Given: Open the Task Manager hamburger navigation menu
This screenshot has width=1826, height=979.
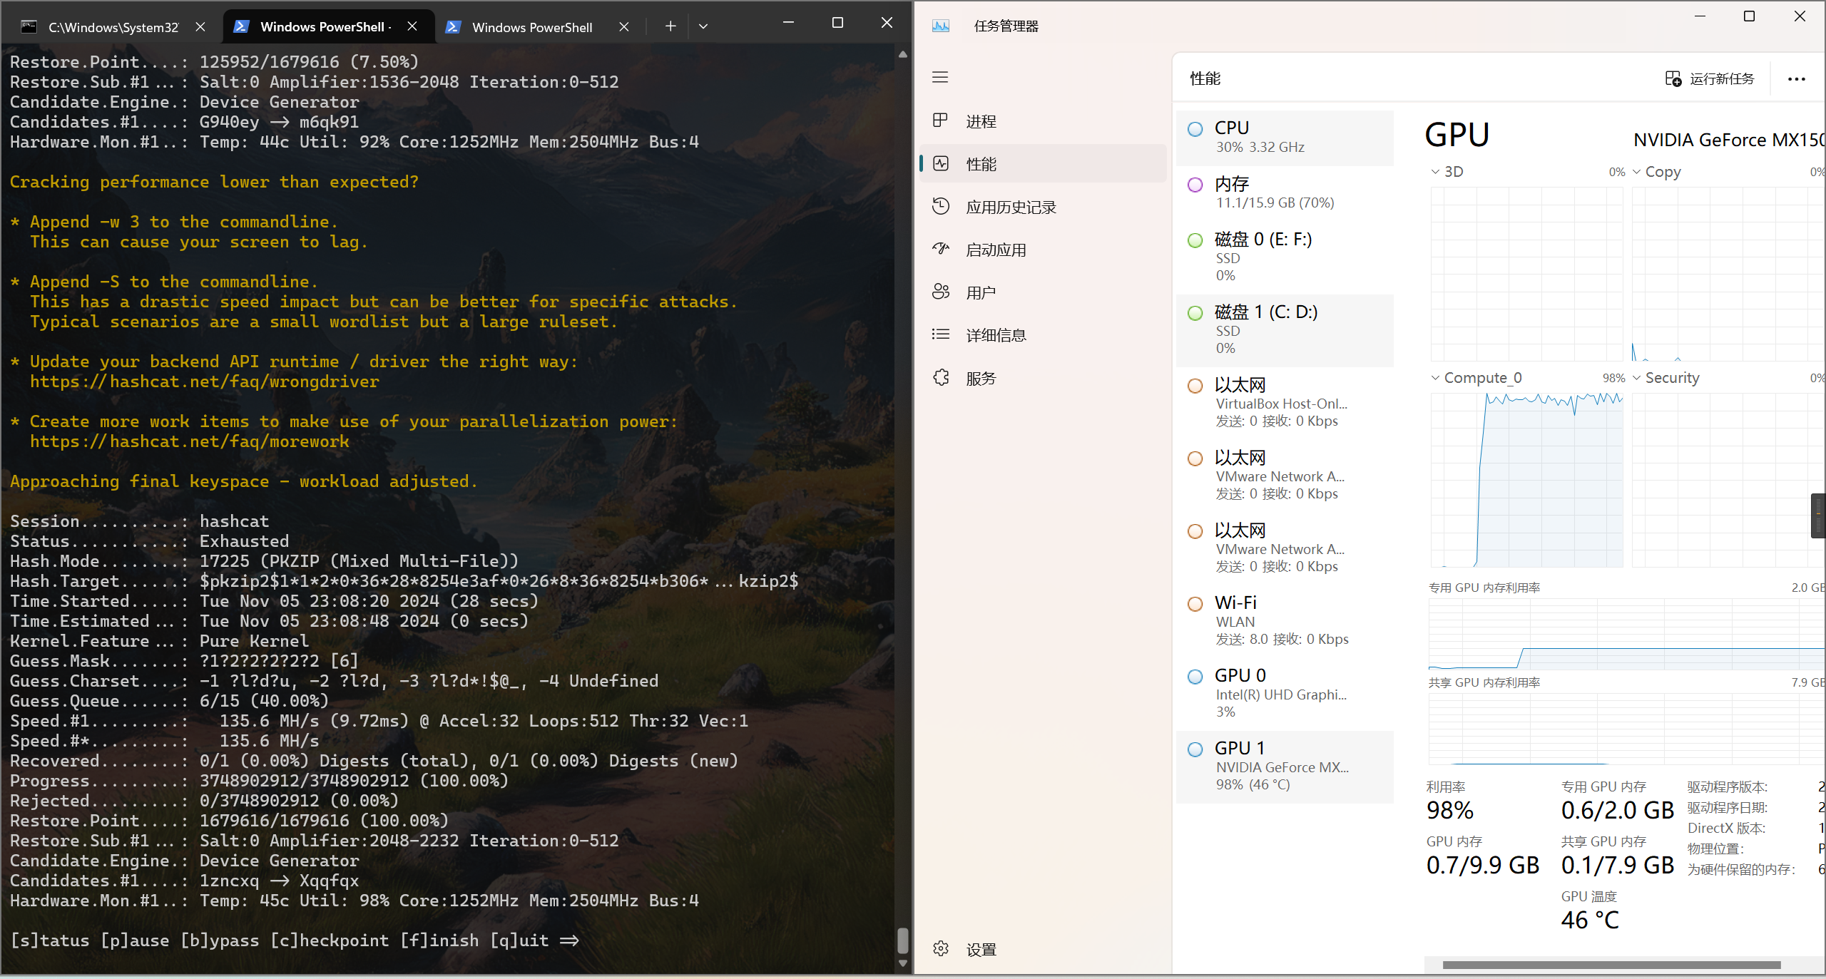Looking at the screenshot, I should (x=940, y=77).
